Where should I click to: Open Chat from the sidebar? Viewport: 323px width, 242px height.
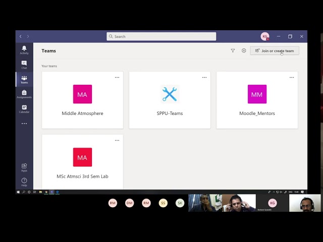coord(24,65)
